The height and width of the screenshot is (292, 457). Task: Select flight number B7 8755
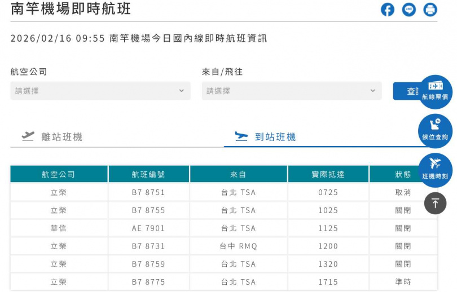point(148,210)
